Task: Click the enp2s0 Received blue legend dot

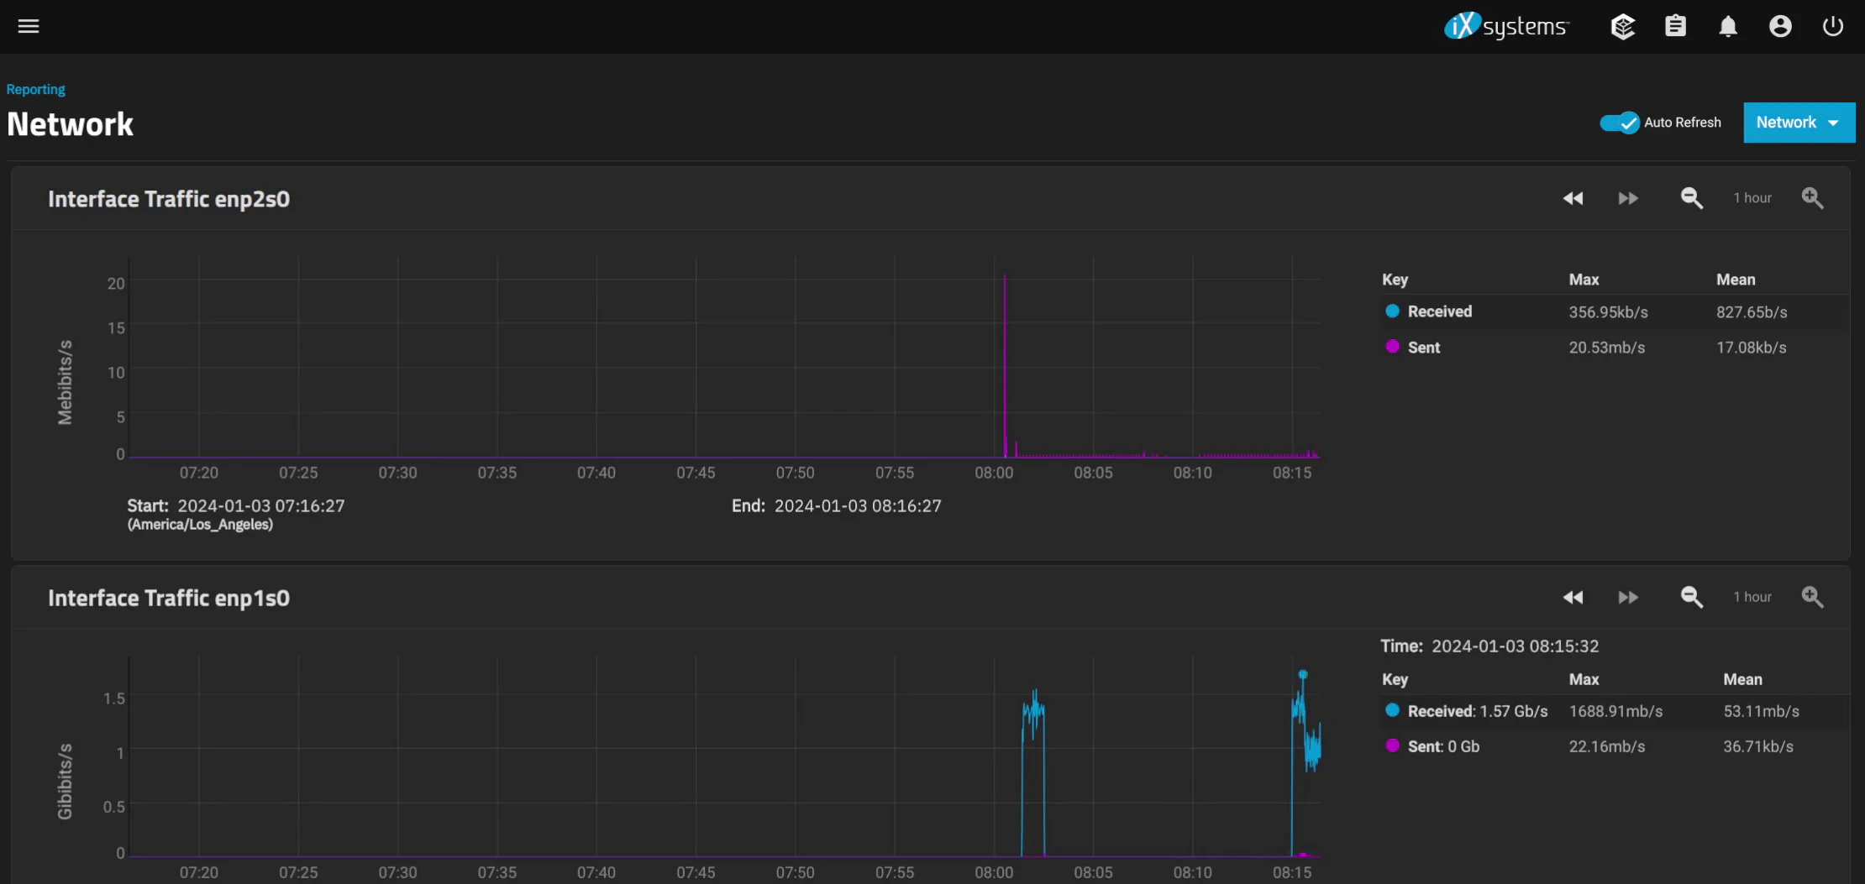Action: [x=1392, y=311]
